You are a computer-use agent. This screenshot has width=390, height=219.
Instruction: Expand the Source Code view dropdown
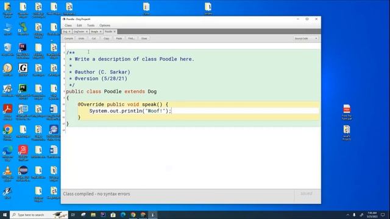pyautogui.click(x=306, y=38)
